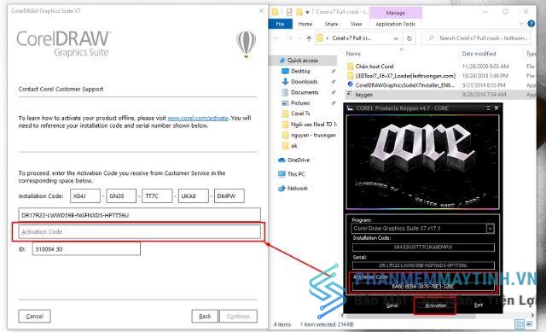Image resolution: width=546 pixels, height=332 pixels.
Task: Select This PC in the navigation pane
Action: coord(296,174)
